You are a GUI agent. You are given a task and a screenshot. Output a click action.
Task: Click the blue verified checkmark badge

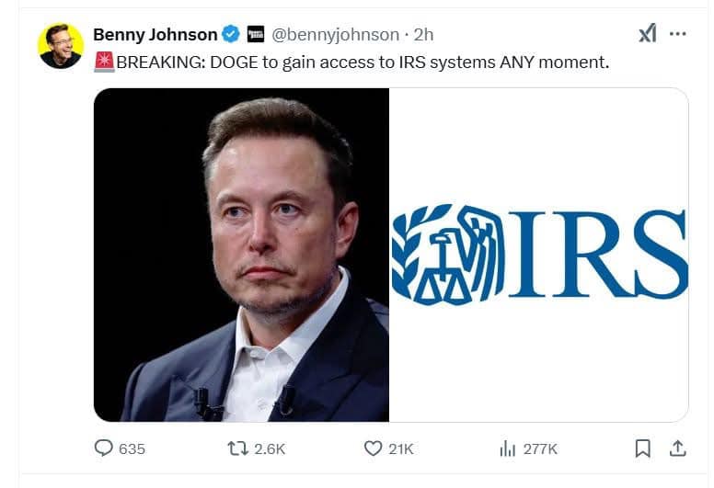pos(231,35)
